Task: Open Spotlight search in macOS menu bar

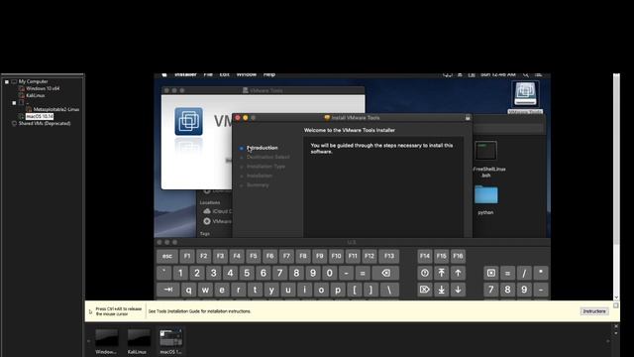Action: [526, 75]
